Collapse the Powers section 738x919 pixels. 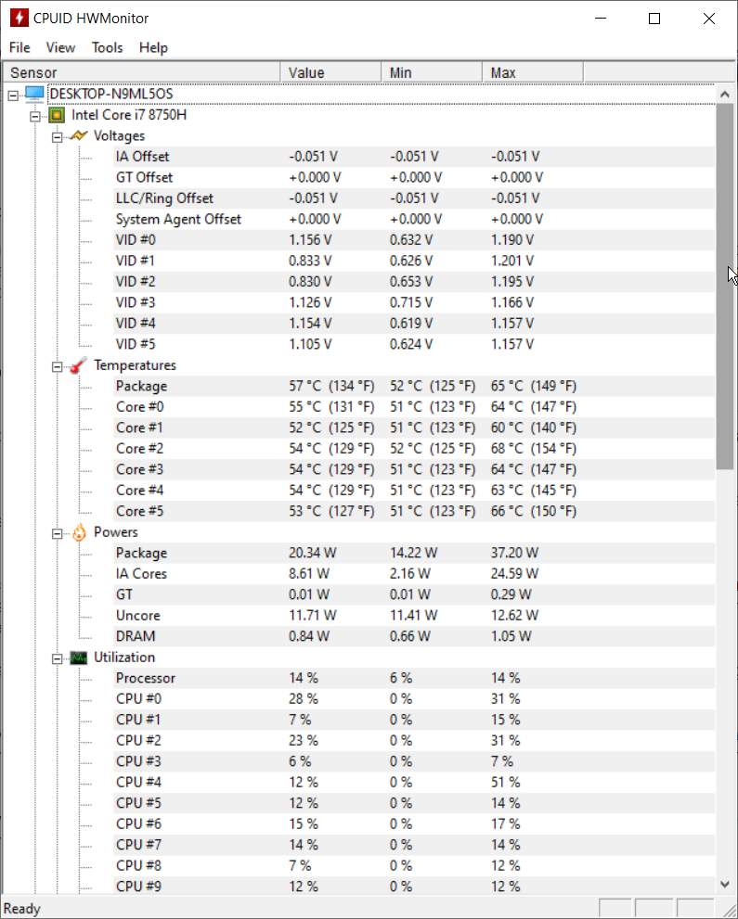(x=57, y=533)
